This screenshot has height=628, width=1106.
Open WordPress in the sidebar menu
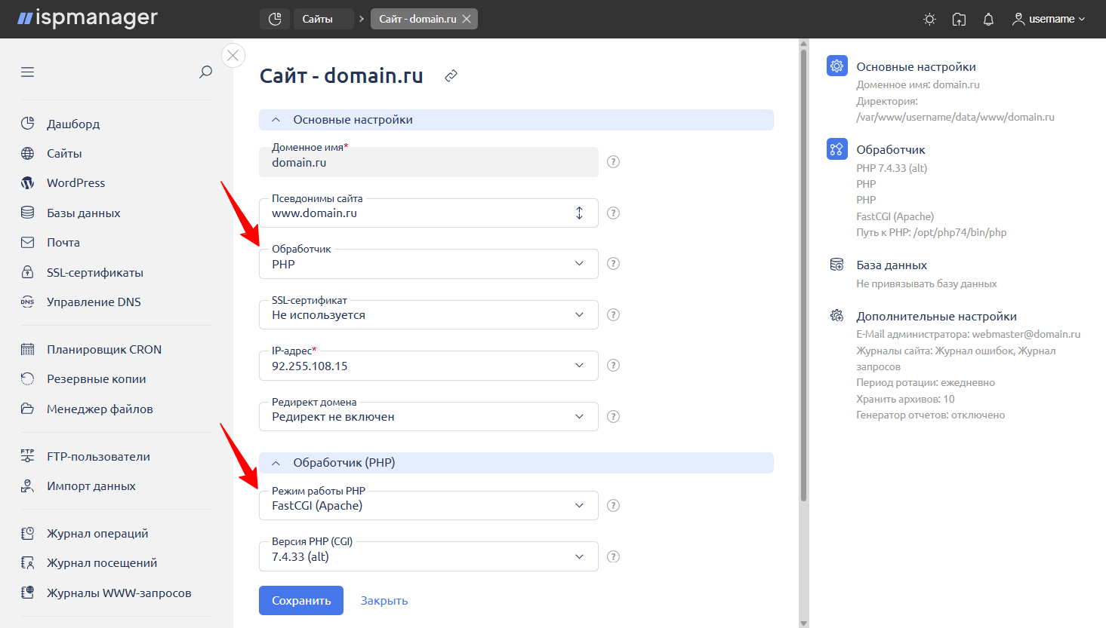75,183
